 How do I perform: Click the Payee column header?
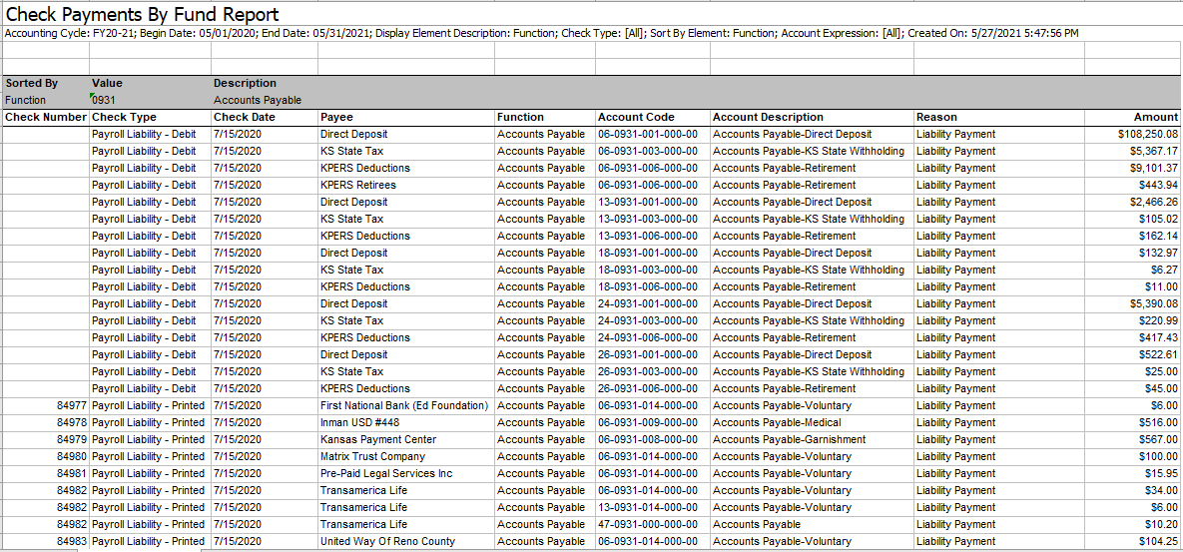(406, 117)
